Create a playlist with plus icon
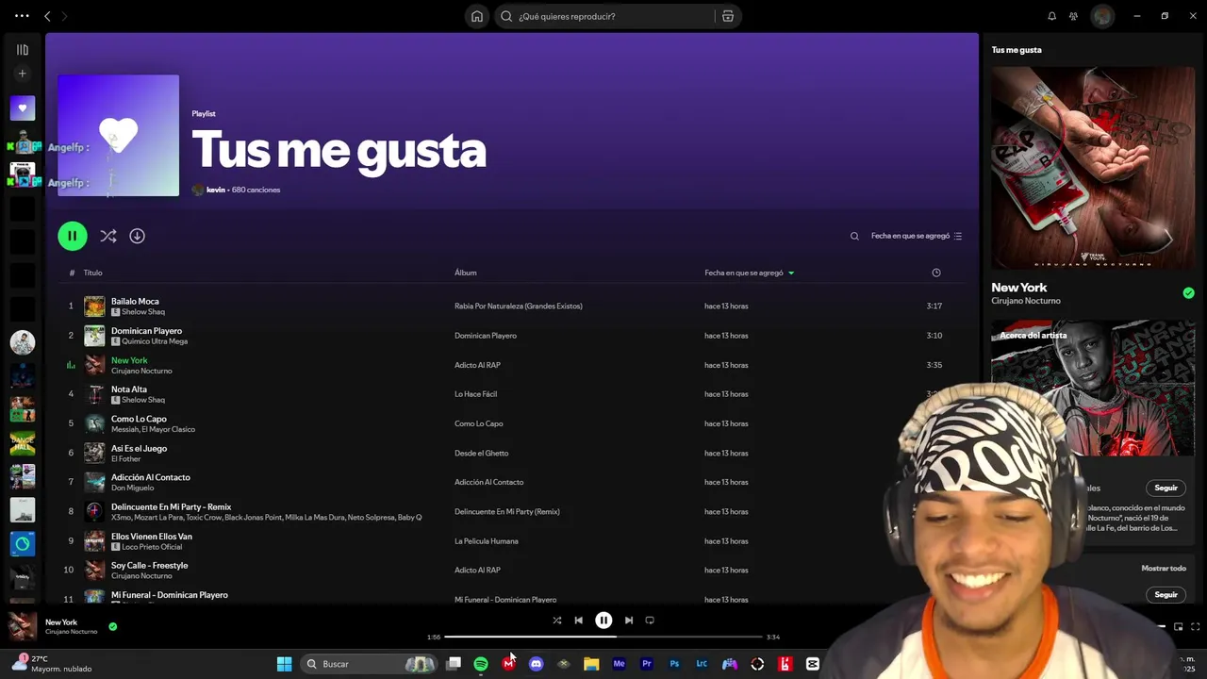 (x=23, y=74)
